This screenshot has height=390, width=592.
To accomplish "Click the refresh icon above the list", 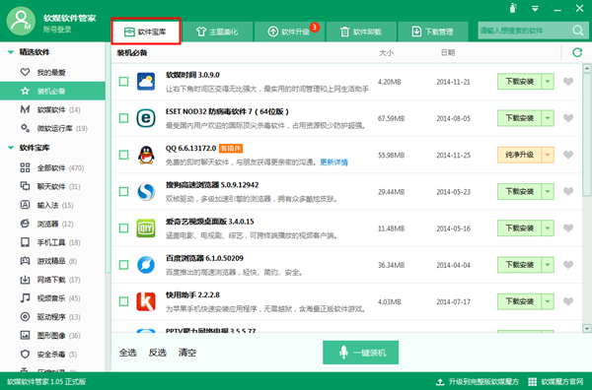I will [577, 52].
